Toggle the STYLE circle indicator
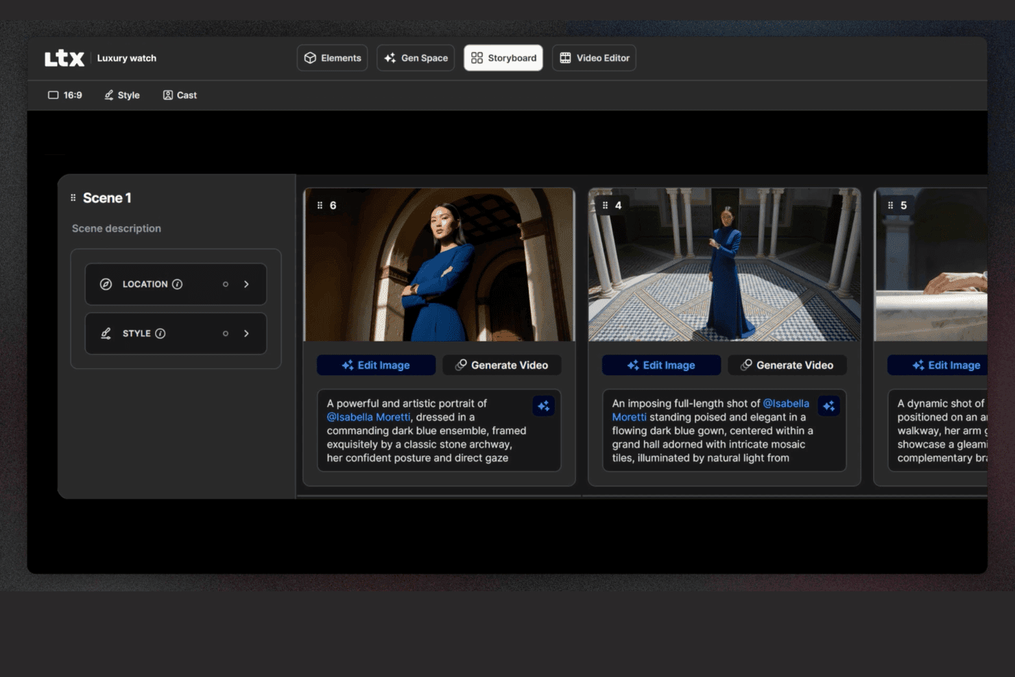Image resolution: width=1015 pixels, height=677 pixels. (226, 333)
